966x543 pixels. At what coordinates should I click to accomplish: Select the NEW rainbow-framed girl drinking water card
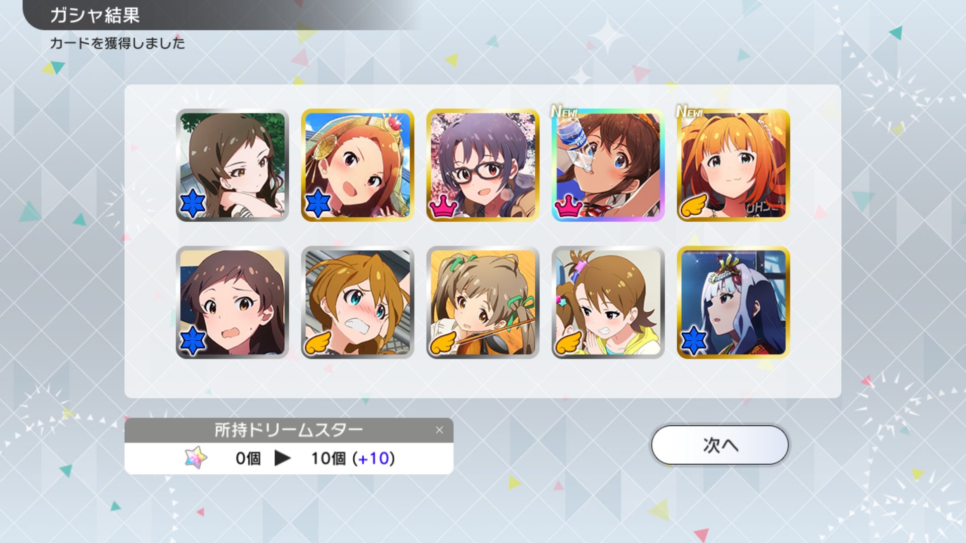click(x=608, y=165)
